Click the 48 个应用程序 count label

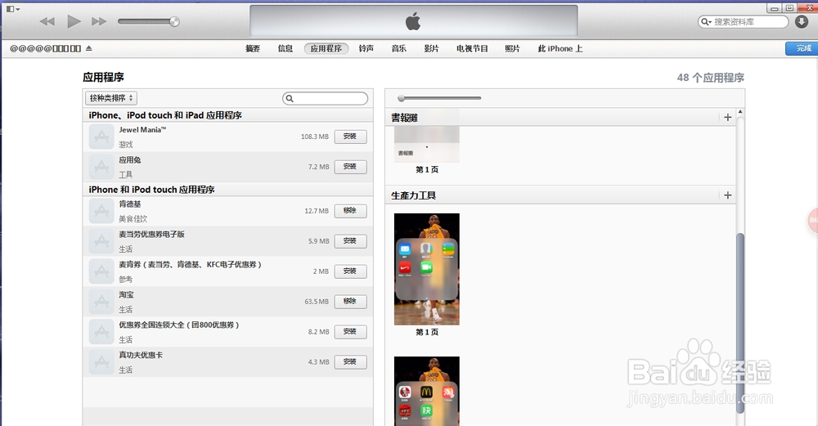pyautogui.click(x=711, y=78)
